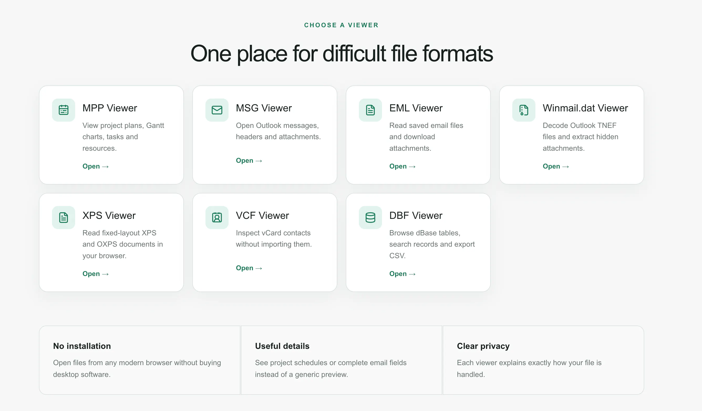Click the 'Read saved email files' description
The image size is (702, 411).
[426, 137]
